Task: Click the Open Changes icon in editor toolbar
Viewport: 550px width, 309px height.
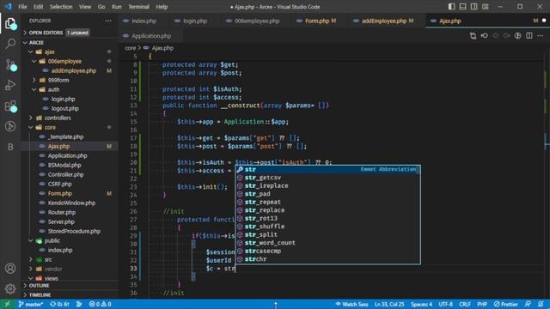Action: coord(473,36)
